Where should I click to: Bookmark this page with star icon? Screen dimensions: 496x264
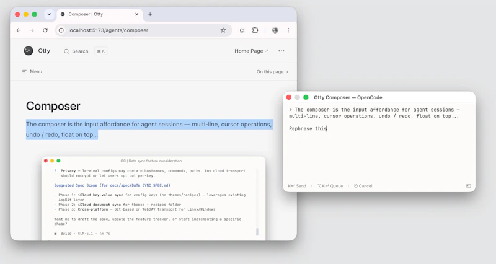pos(223,30)
